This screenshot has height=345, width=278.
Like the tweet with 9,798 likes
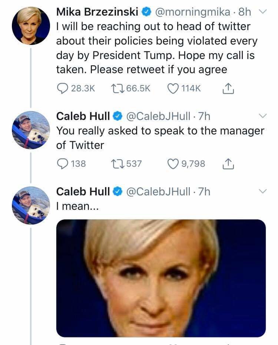click(173, 163)
